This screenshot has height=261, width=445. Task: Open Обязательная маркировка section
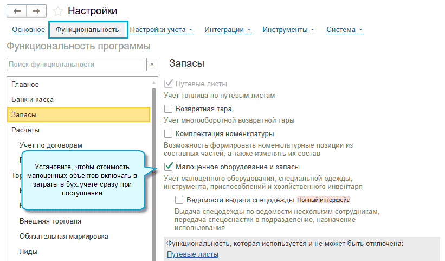[64, 237]
